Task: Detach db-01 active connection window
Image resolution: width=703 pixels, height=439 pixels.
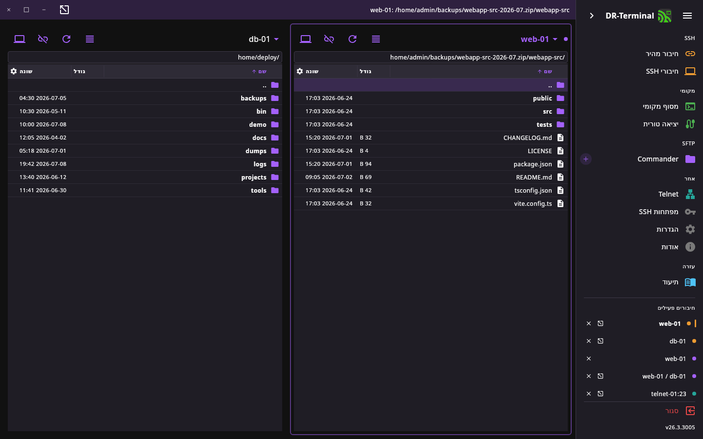Action: click(600, 341)
